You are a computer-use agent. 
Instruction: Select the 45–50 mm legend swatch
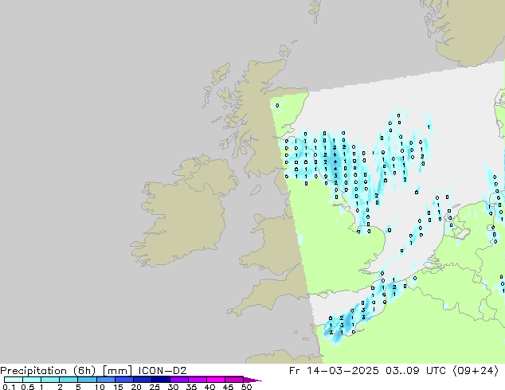[x=234, y=380]
